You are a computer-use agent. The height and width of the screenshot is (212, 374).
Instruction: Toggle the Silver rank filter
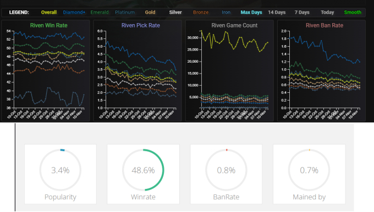coord(175,13)
